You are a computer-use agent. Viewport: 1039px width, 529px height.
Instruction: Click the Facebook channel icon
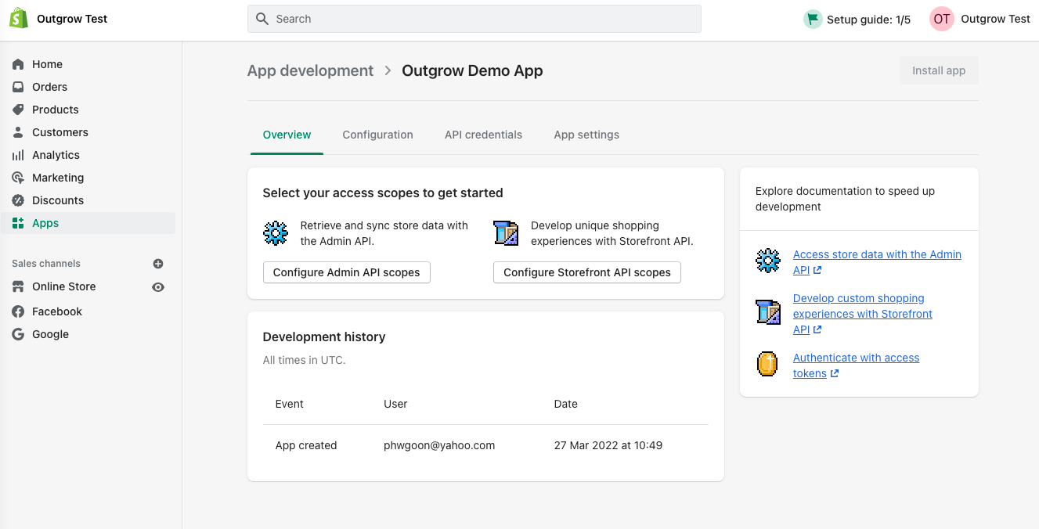click(x=18, y=311)
